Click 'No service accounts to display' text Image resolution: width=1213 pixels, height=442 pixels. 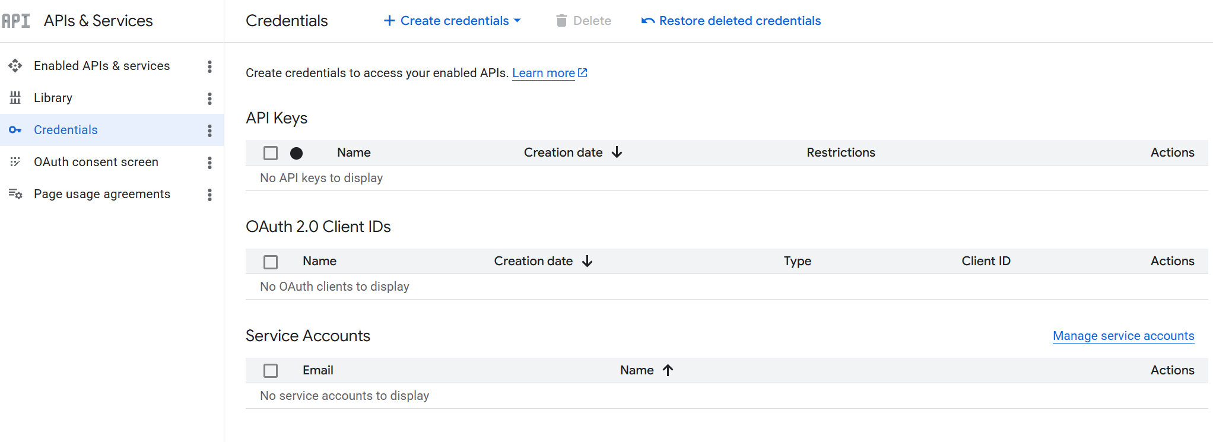[x=345, y=396]
